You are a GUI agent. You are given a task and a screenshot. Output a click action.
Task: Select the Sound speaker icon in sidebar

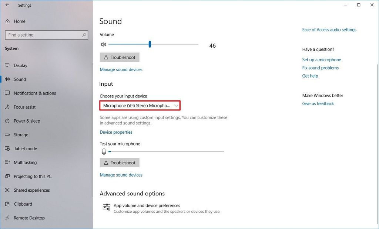click(7, 79)
